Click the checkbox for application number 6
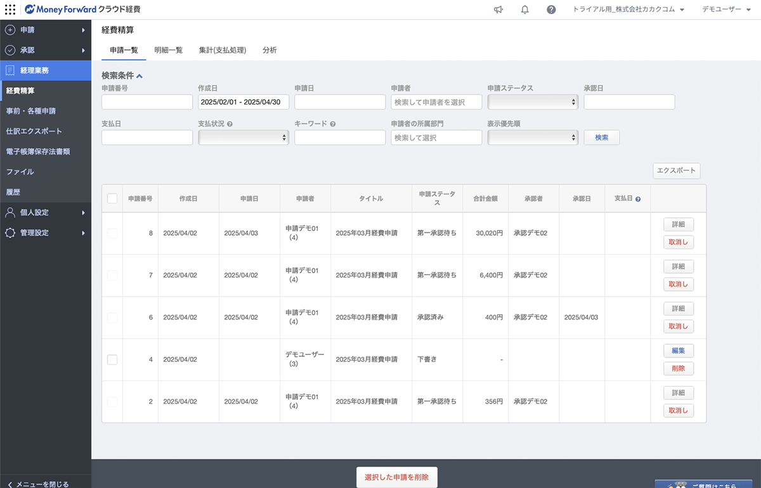 (112, 317)
